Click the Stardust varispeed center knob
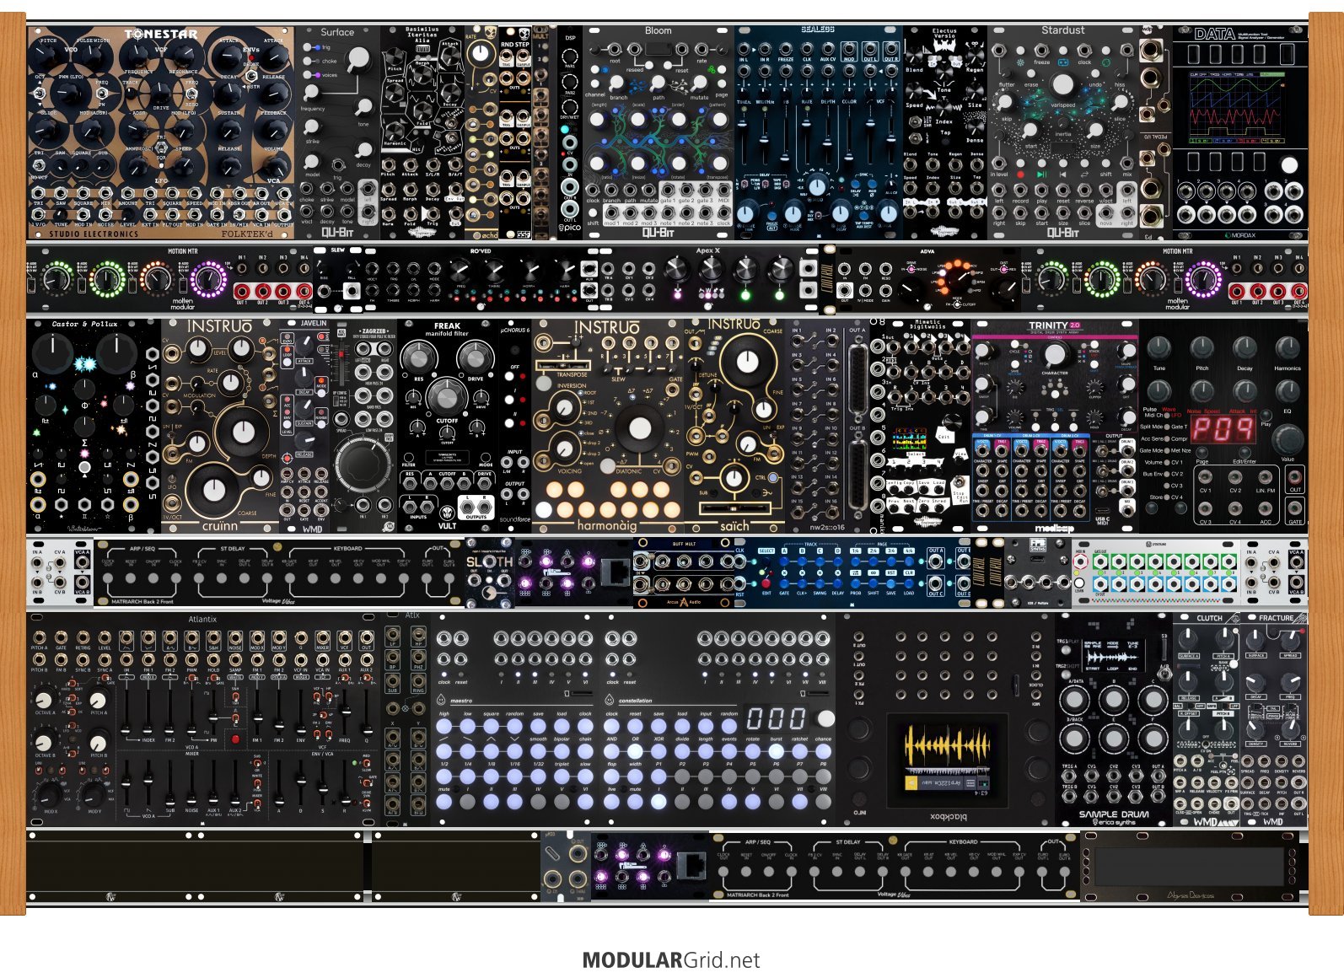Screen dimensions: 1344x978 pos(1063,84)
